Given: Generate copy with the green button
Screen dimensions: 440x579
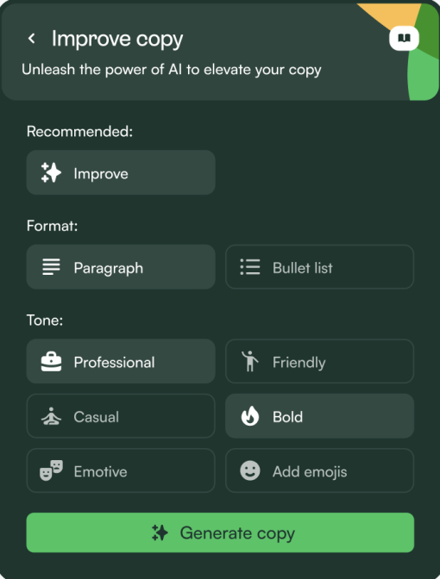Looking at the screenshot, I should pos(220,532).
